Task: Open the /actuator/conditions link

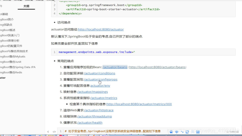Action: (100, 73)
